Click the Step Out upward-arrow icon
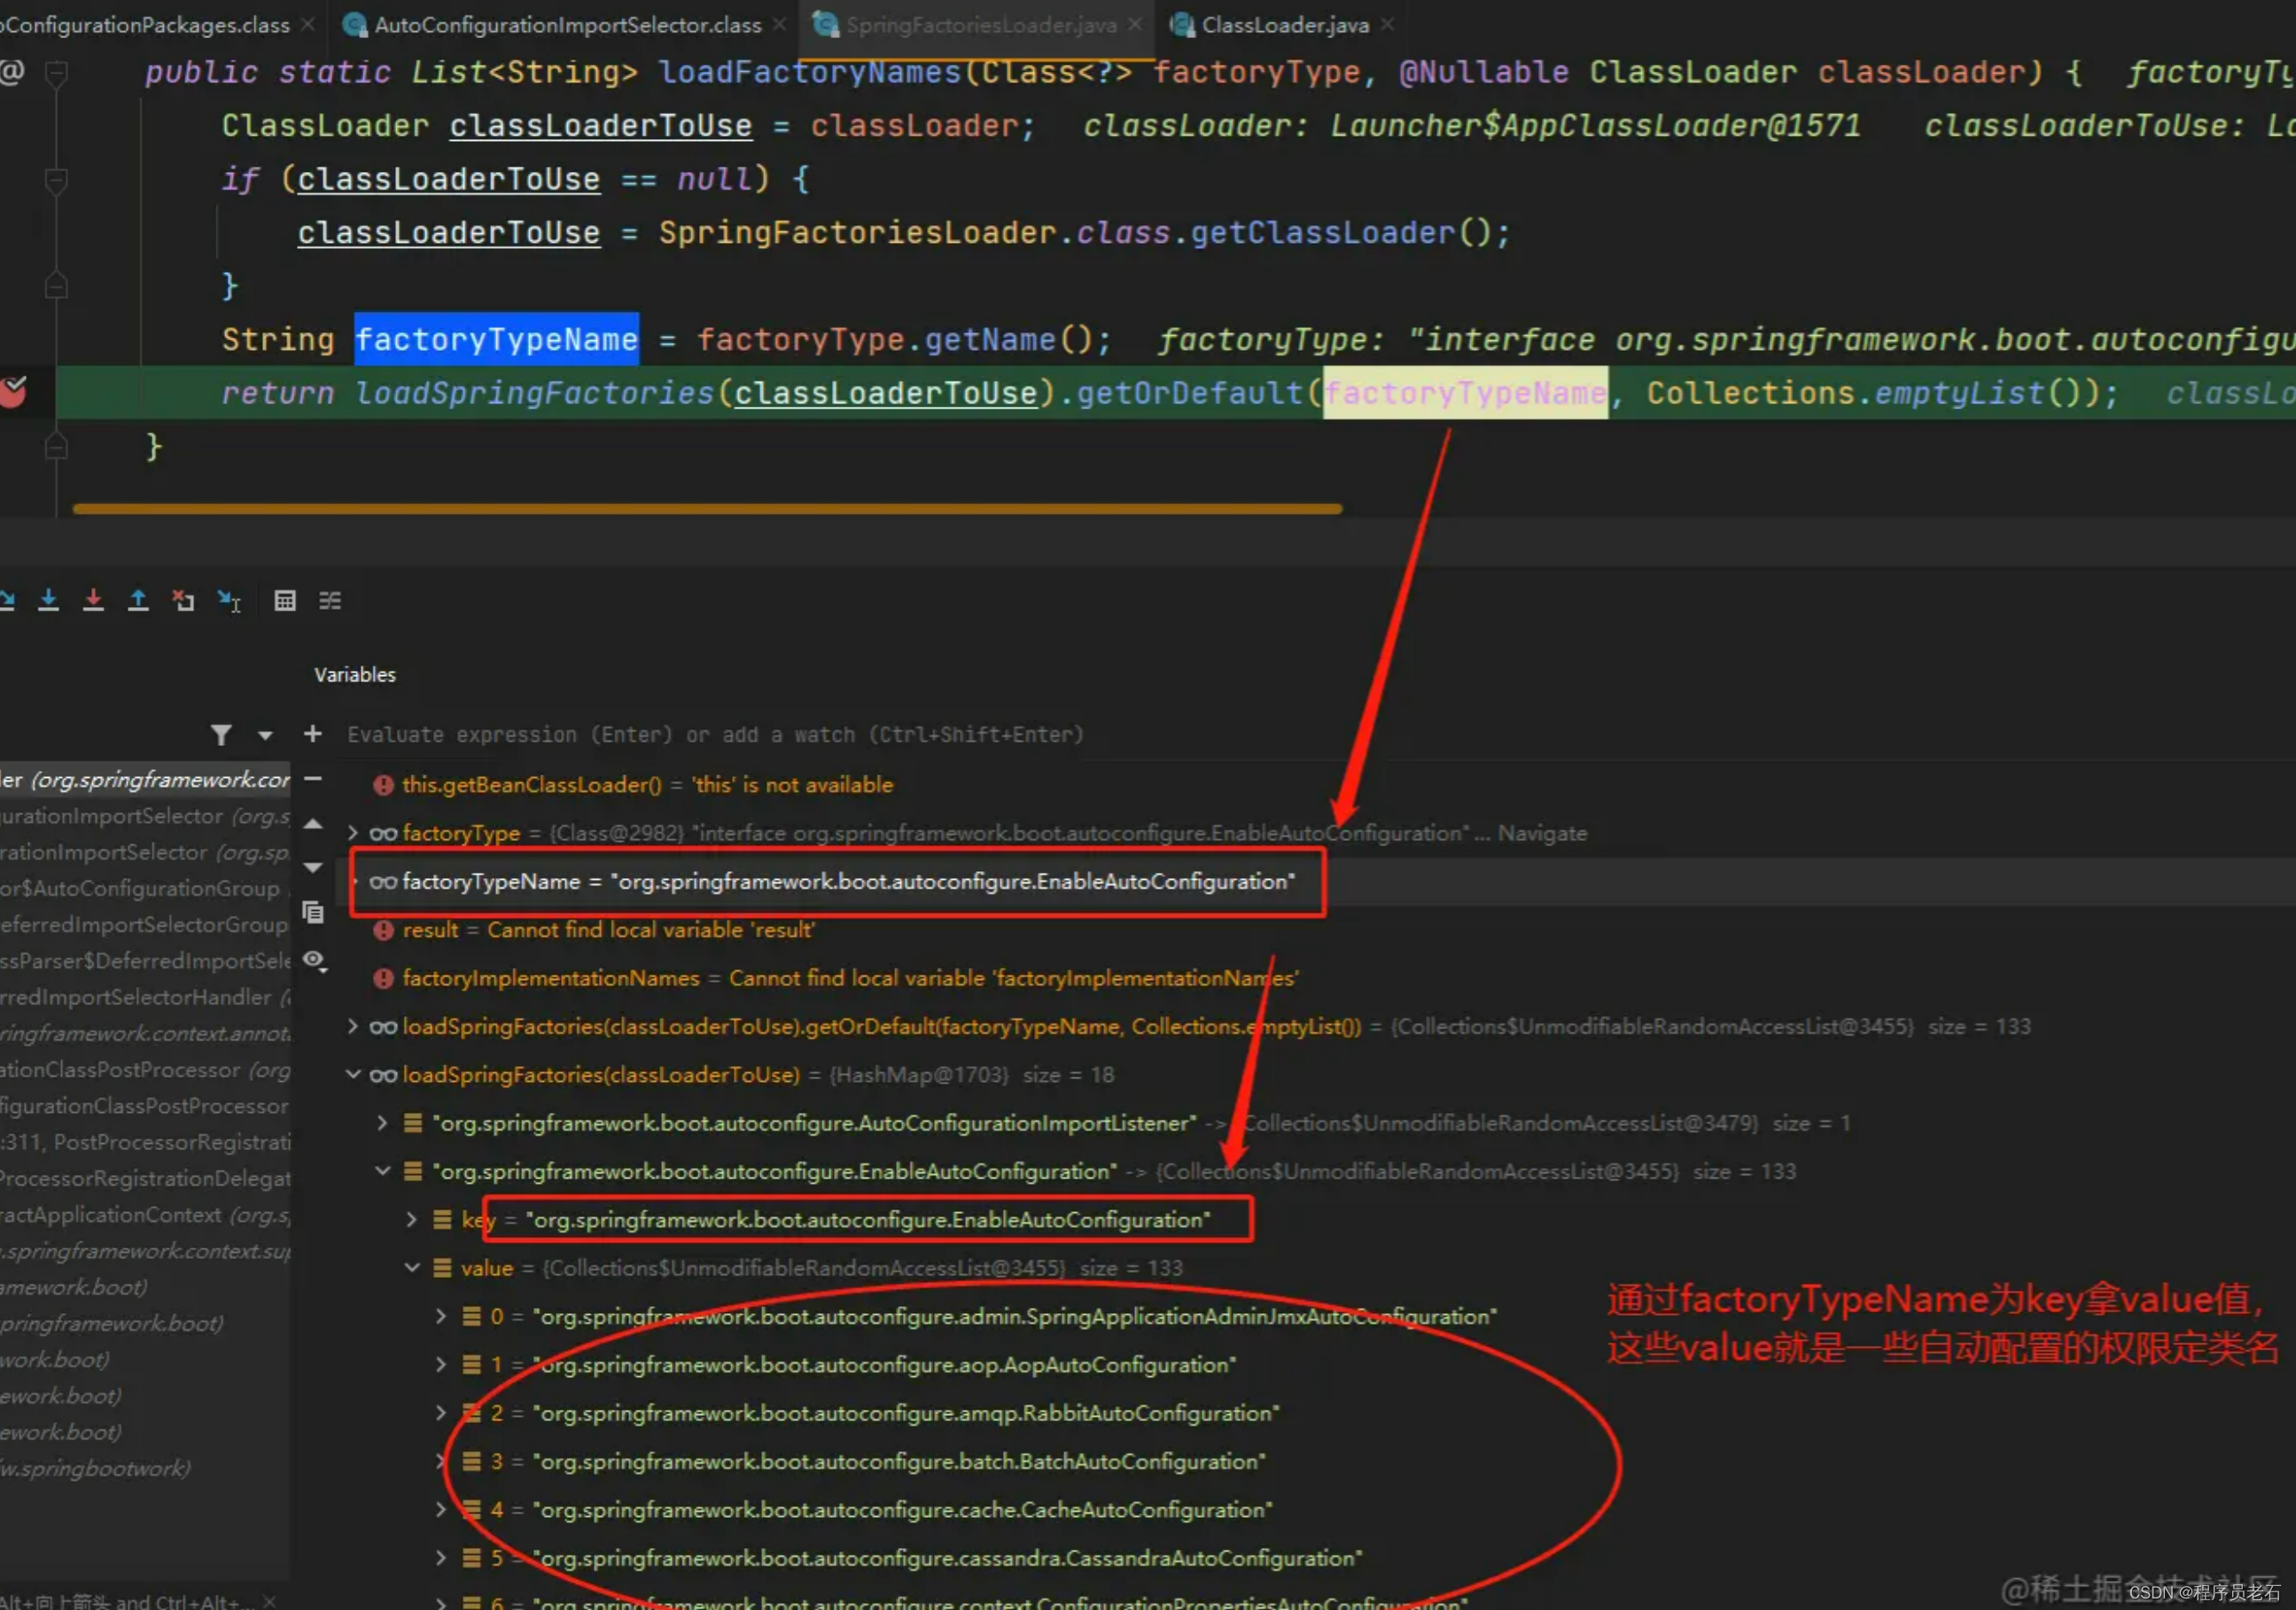2296x1610 pixels. pyautogui.click(x=138, y=600)
